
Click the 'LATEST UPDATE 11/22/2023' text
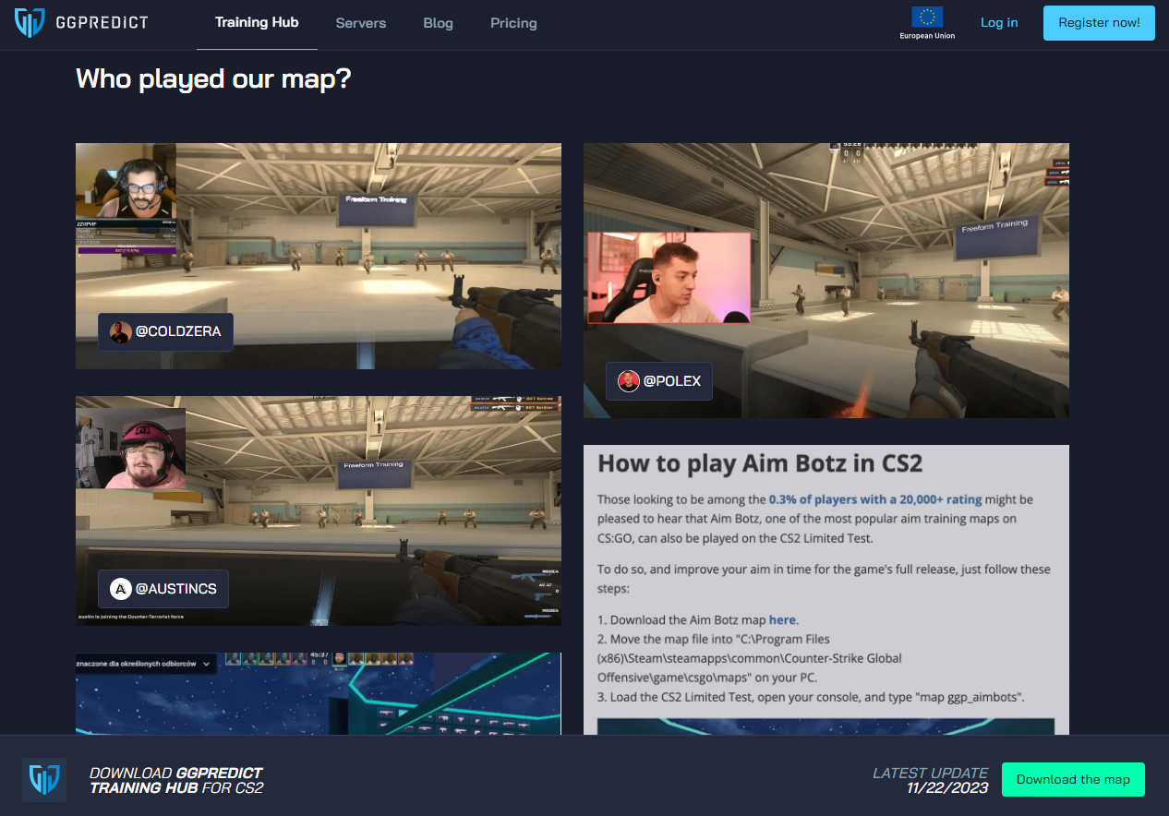930,780
